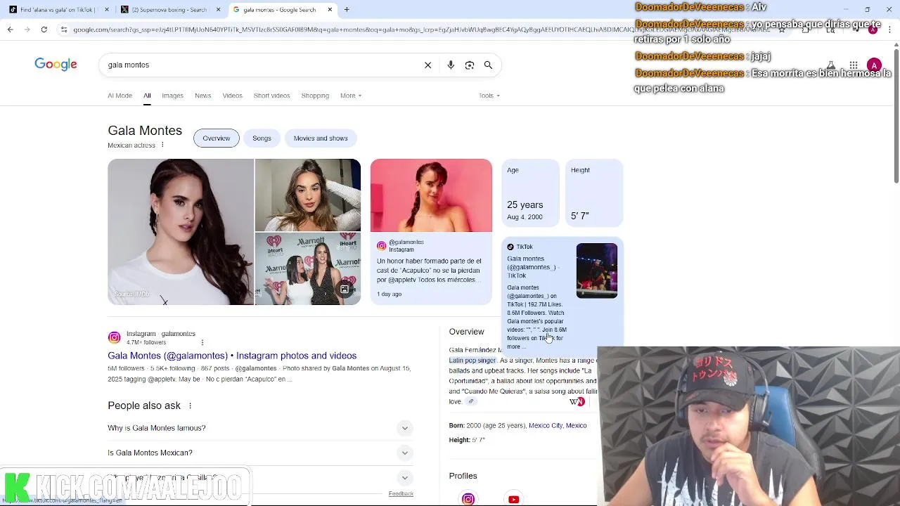Expand 'Is Gala Montes Mexican?' question

click(x=259, y=453)
